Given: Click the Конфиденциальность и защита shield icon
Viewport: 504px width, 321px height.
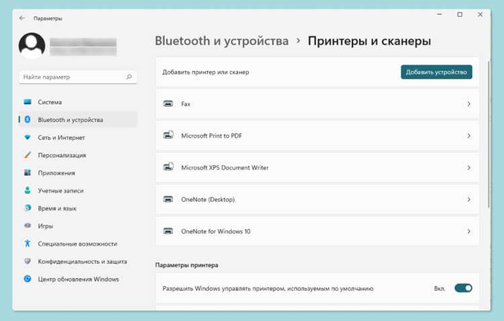Looking at the screenshot, I should 28,261.
